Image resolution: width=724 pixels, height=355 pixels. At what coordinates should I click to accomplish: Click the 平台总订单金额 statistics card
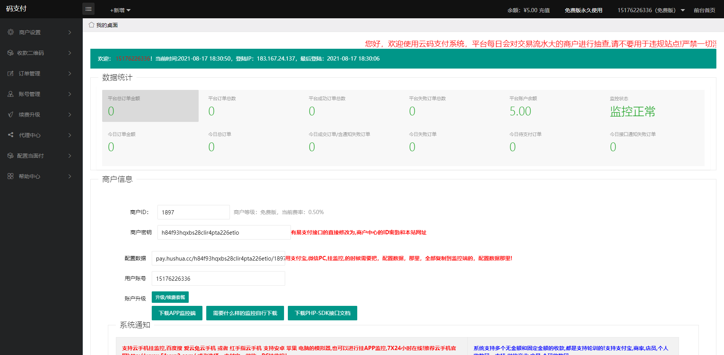coord(150,106)
